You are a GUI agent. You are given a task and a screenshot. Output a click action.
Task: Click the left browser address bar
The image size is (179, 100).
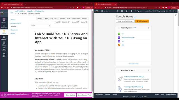tap(39, 7)
